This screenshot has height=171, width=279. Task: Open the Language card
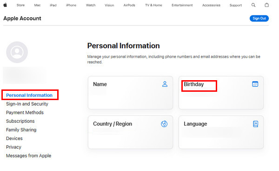tap(221, 133)
